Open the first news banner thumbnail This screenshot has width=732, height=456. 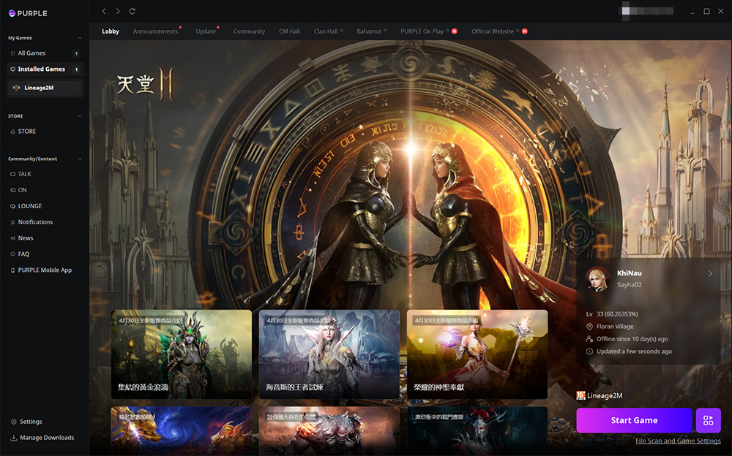(171, 354)
